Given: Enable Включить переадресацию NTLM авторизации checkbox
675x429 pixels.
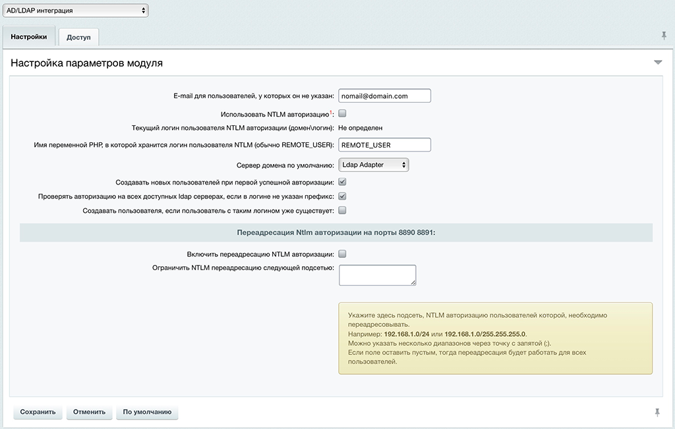Looking at the screenshot, I should click(x=342, y=254).
